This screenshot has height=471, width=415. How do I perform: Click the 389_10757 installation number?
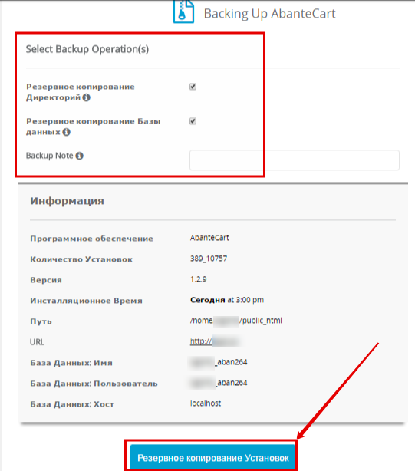209,259
